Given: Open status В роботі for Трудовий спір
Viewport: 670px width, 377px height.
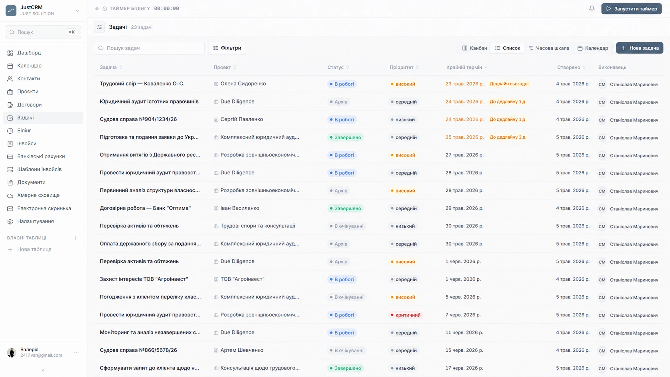Looking at the screenshot, I should coord(342,84).
